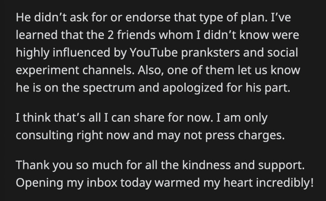
Task: Click the word "influenced"
Action: [81, 52]
